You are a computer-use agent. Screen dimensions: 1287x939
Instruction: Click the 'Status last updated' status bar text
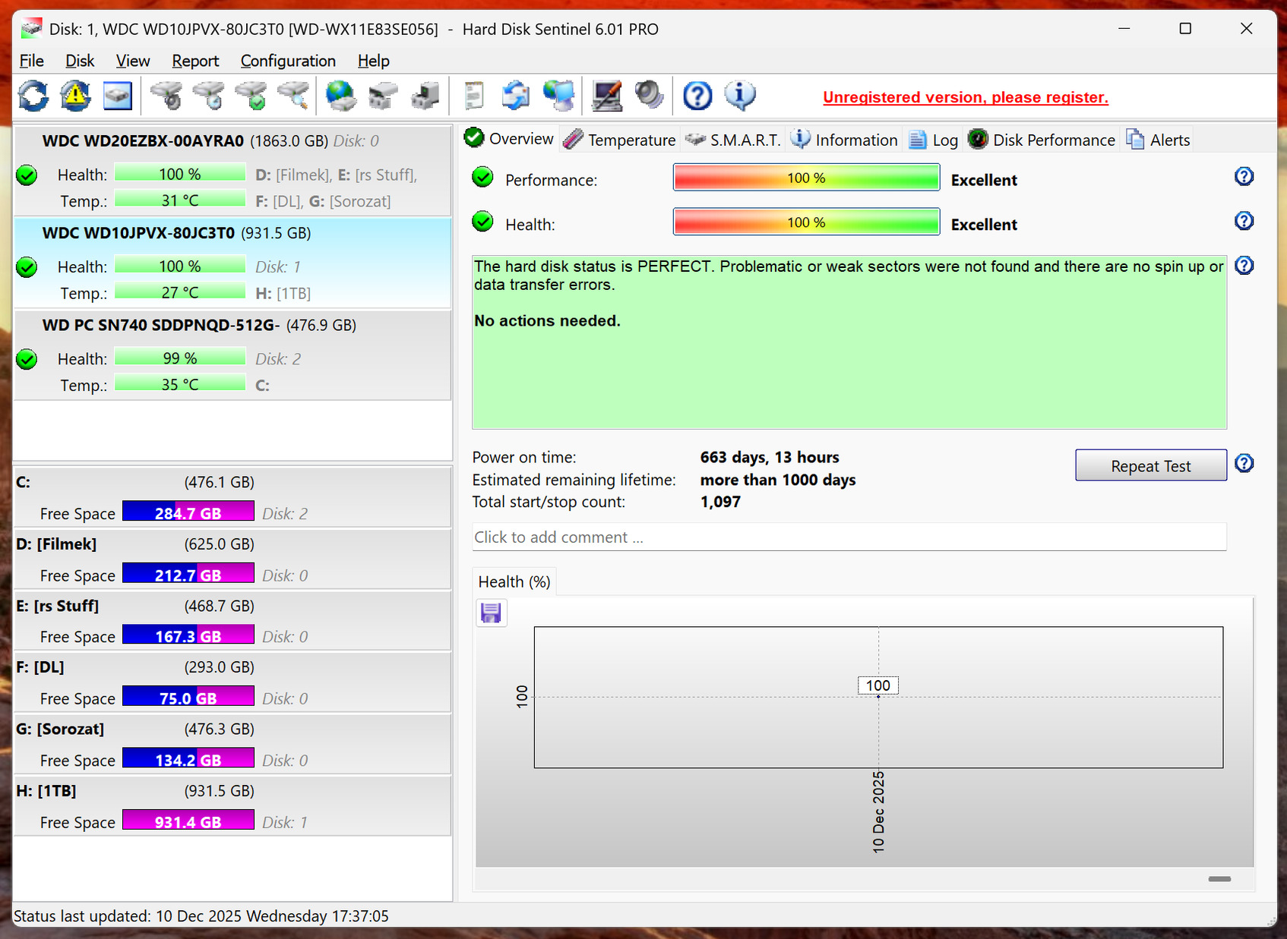pos(201,916)
